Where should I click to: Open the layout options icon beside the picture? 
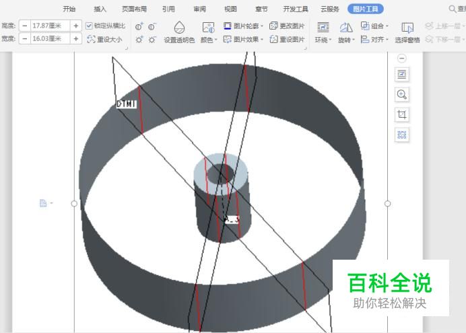coord(402,74)
